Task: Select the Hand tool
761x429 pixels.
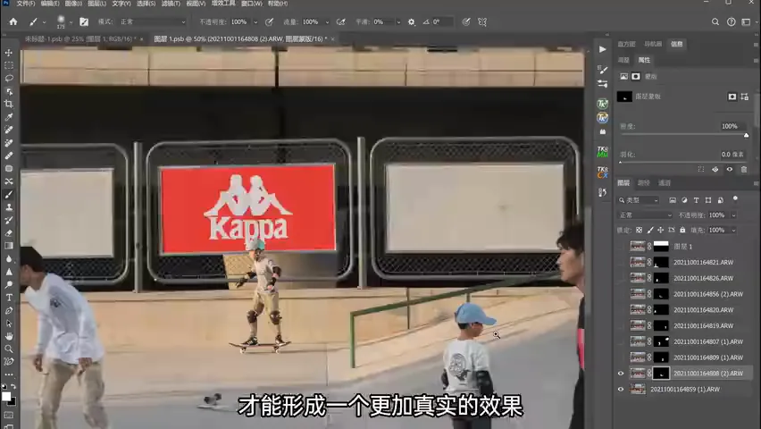Action: [x=9, y=336]
